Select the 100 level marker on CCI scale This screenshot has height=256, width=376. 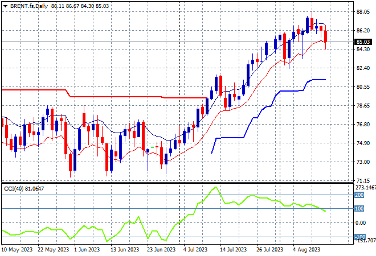pyautogui.click(x=359, y=209)
